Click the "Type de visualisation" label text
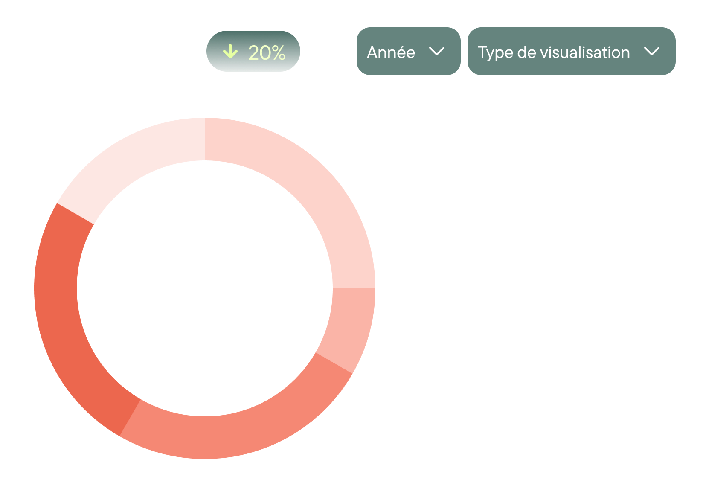This screenshot has width=703, height=500. pyautogui.click(x=554, y=52)
